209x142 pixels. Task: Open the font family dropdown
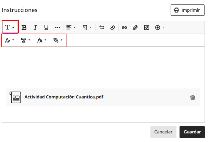coord(26,40)
